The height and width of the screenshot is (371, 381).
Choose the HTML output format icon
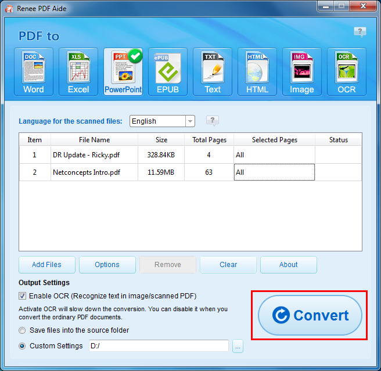(x=257, y=71)
